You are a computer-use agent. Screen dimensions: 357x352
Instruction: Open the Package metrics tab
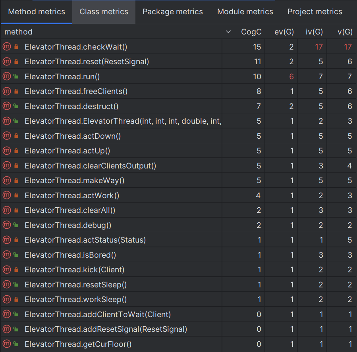[x=172, y=11]
